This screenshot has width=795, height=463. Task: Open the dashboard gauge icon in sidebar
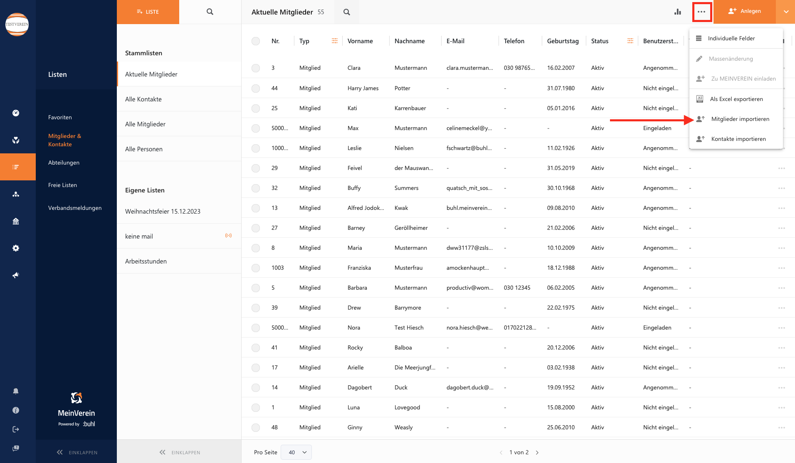coord(16,113)
